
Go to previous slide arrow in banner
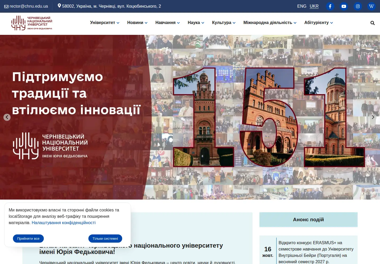pos(7,117)
